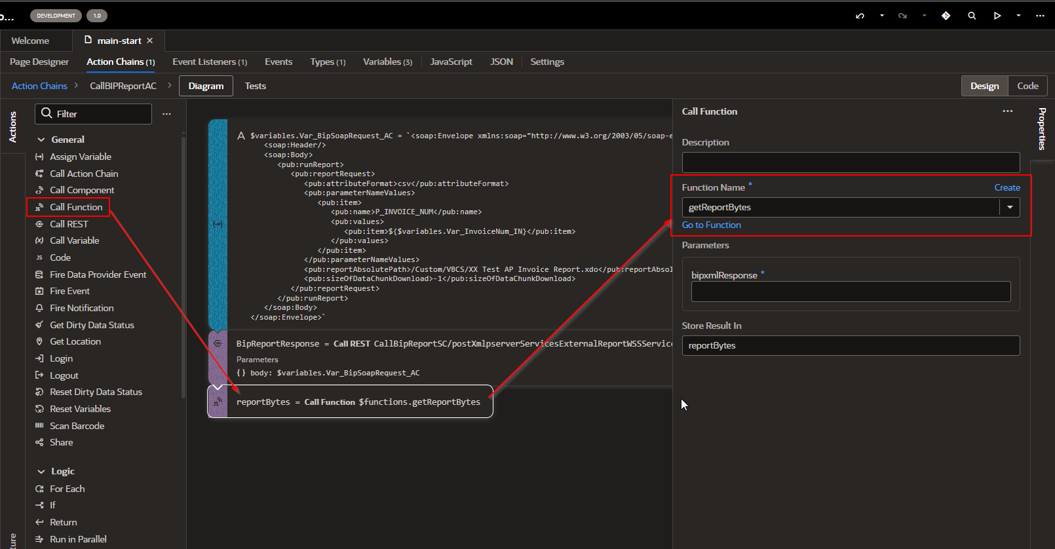Select Reset Dirty Data Status icon

click(39, 392)
